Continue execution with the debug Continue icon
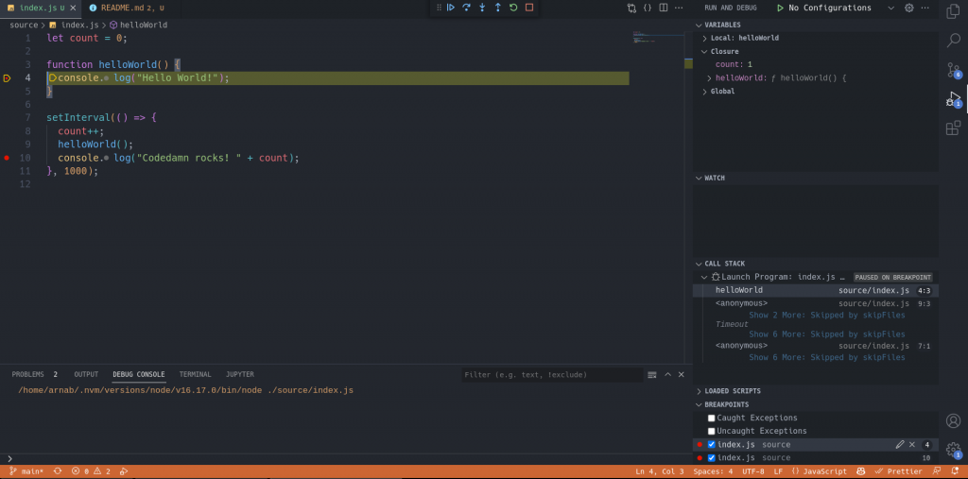This screenshot has width=968, height=479. coord(451,8)
